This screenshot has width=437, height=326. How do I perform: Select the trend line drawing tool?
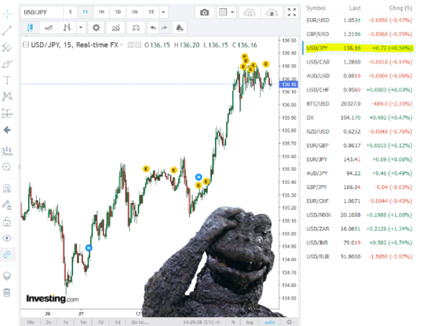click(x=7, y=30)
